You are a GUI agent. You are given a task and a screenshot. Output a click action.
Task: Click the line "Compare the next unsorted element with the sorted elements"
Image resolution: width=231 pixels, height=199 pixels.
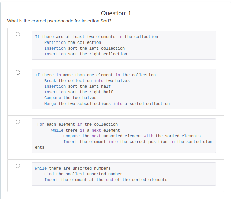point(132,136)
